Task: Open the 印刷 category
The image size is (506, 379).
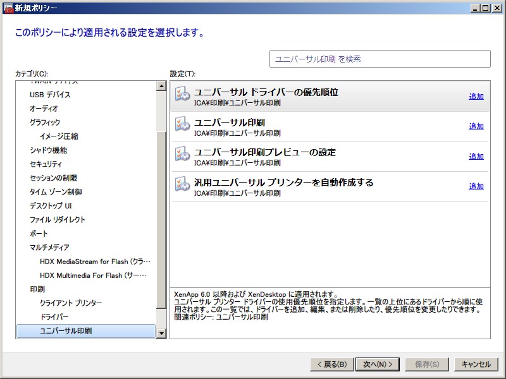Action: click(37, 289)
